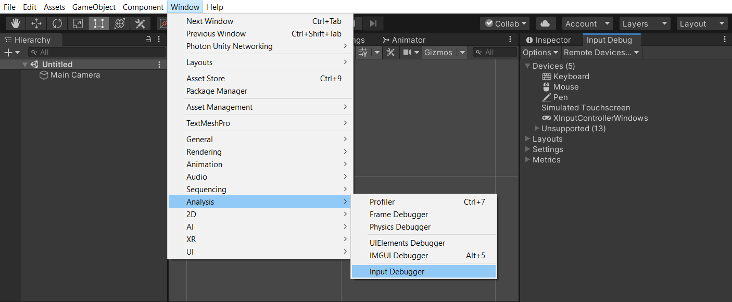Toggle the Hierarchy panel lock
Image resolution: width=732 pixels, height=302 pixels.
pos(148,40)
